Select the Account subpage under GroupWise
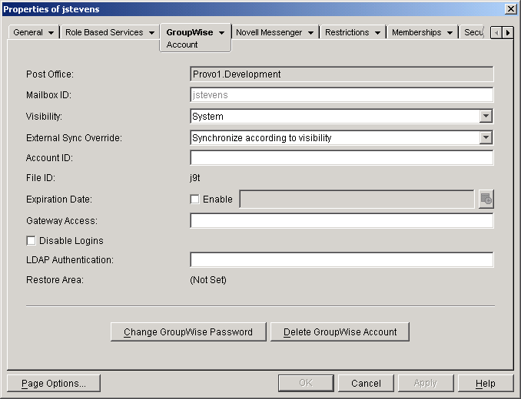 182,45
